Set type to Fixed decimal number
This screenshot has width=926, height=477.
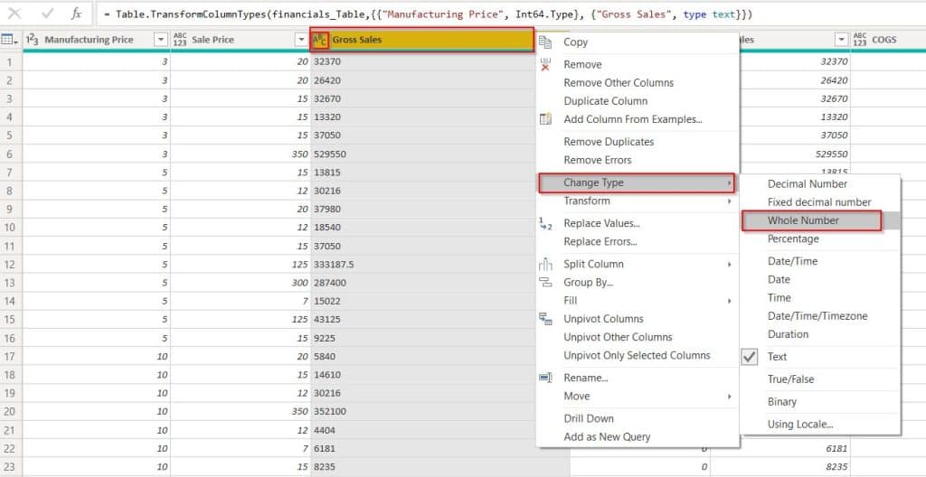819,201
